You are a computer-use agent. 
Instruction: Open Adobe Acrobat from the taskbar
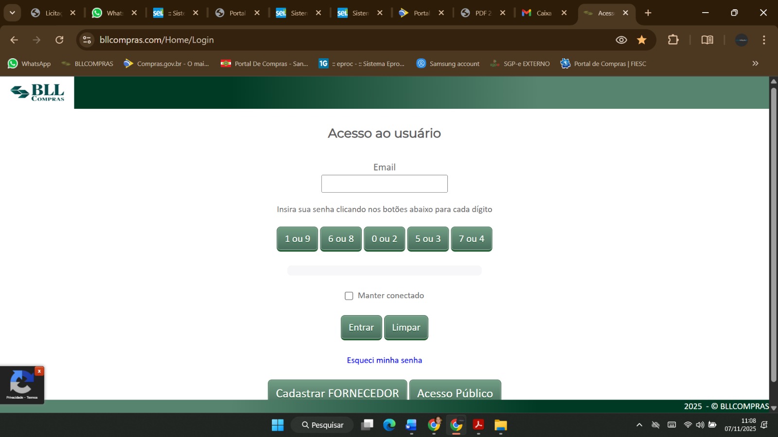[478, 425]
